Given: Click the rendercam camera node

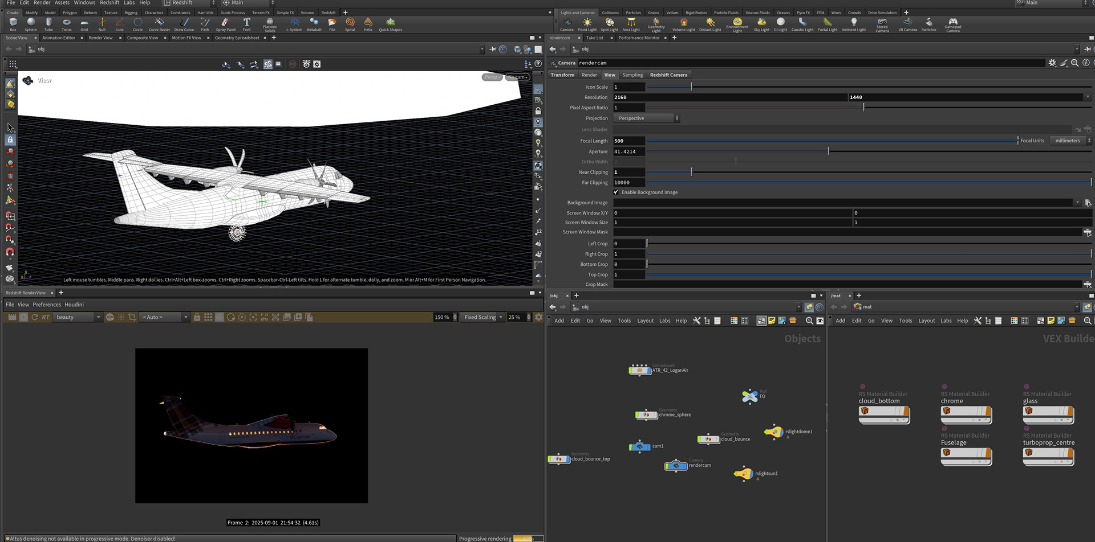Looking at the screenshot, I should pyautogui.click(x=676, y=466).
